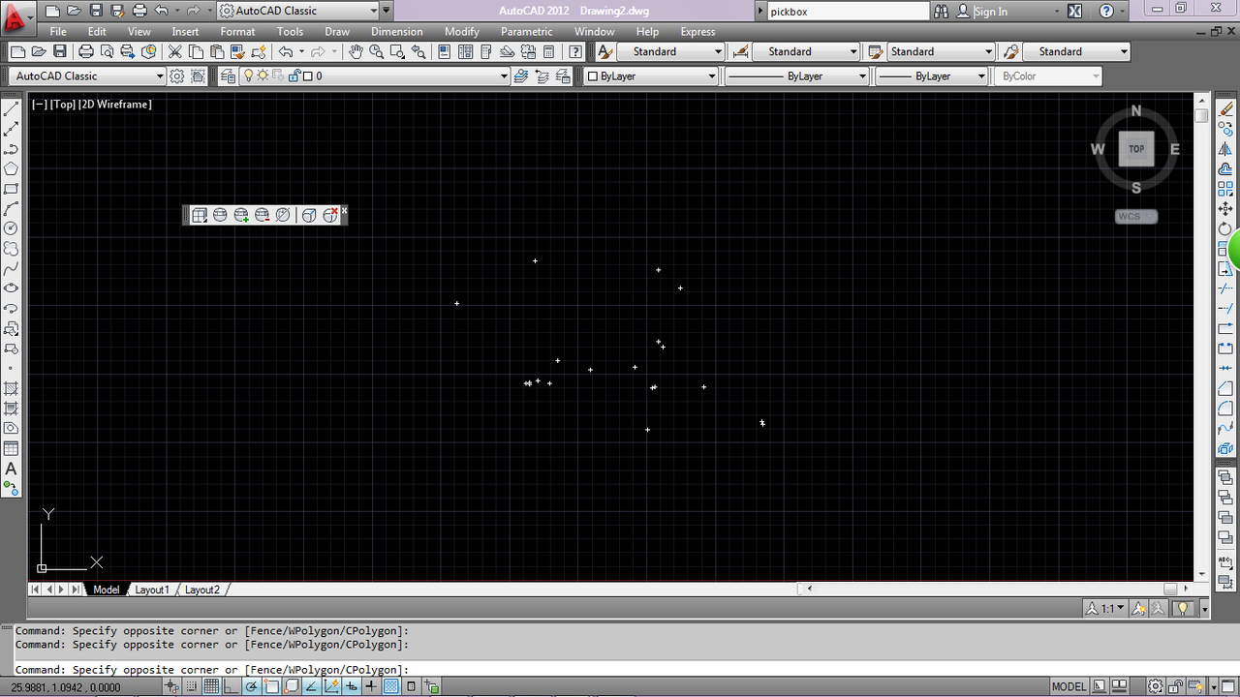Click the TOP face of ViewCube

tap(1136, 149)
